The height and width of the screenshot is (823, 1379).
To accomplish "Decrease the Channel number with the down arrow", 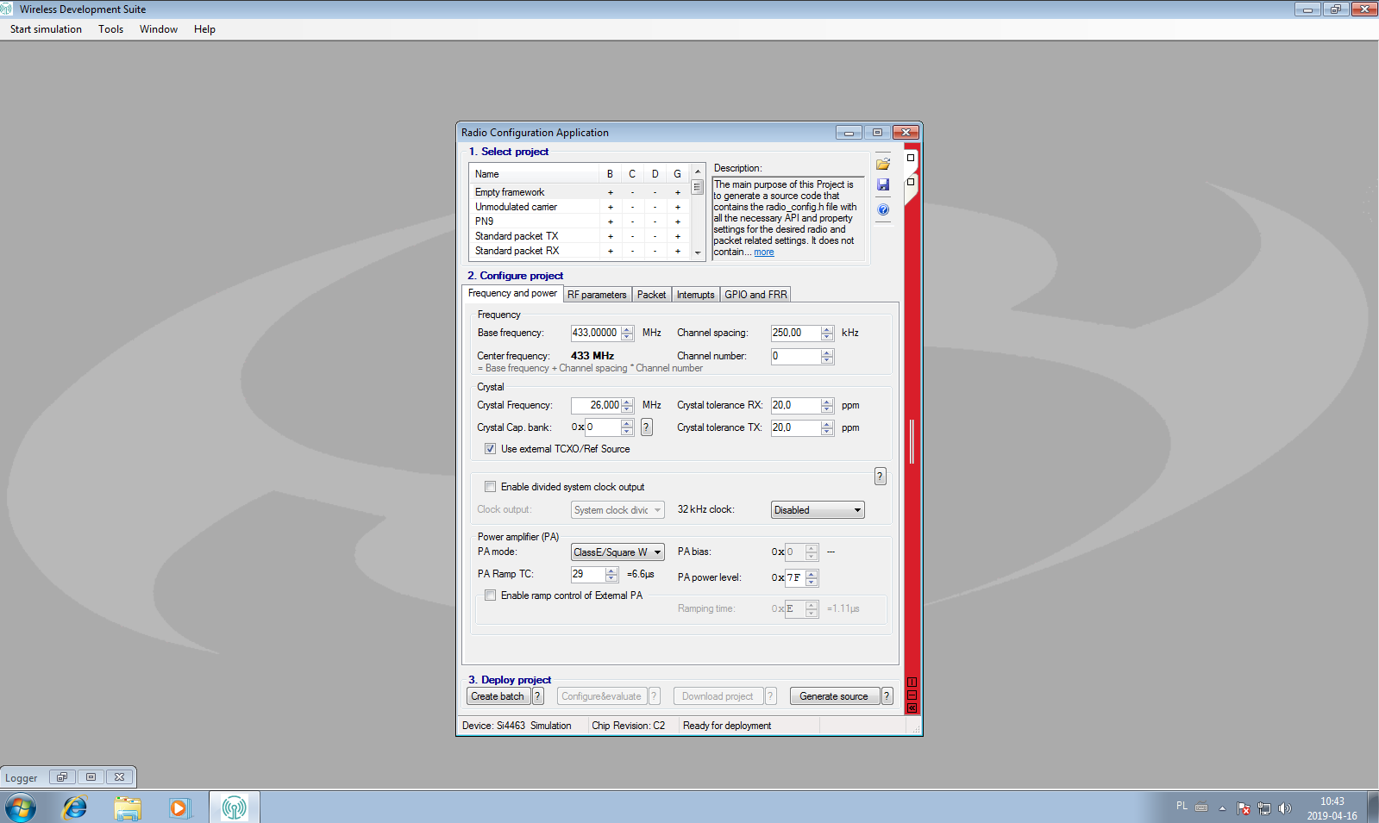I will tap(827, 359).
